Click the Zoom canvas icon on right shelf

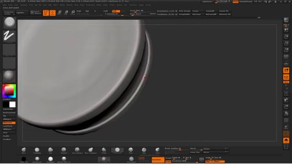click(286, 37)
